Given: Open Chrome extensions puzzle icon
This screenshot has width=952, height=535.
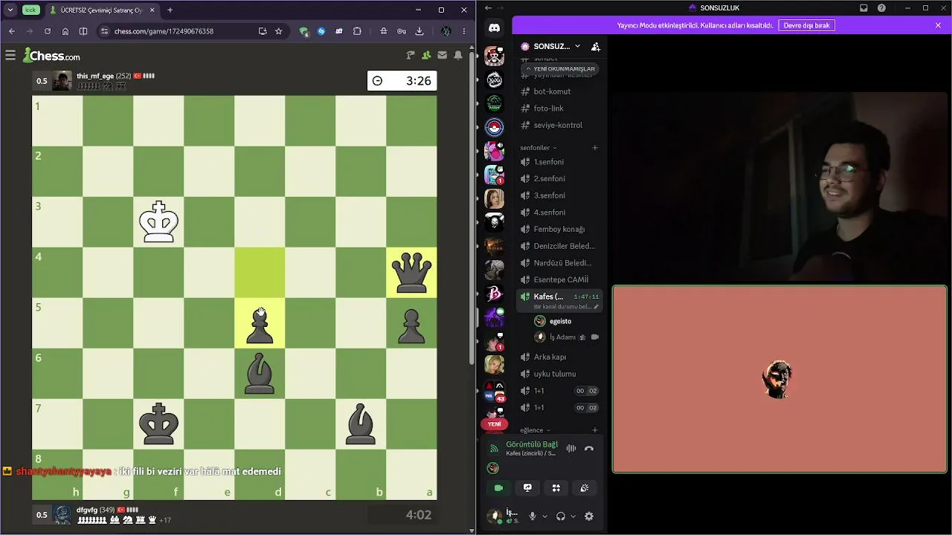Looking at the screenshot, I should click(x=357, y=31).
